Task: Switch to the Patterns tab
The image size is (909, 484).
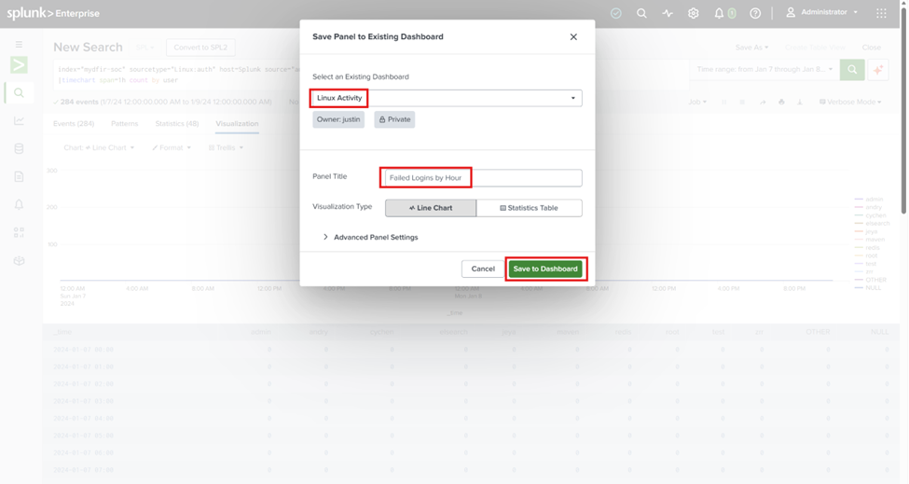Action: coord(125,123)
